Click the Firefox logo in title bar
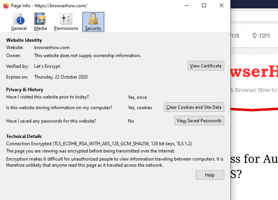 pos(6,6)
